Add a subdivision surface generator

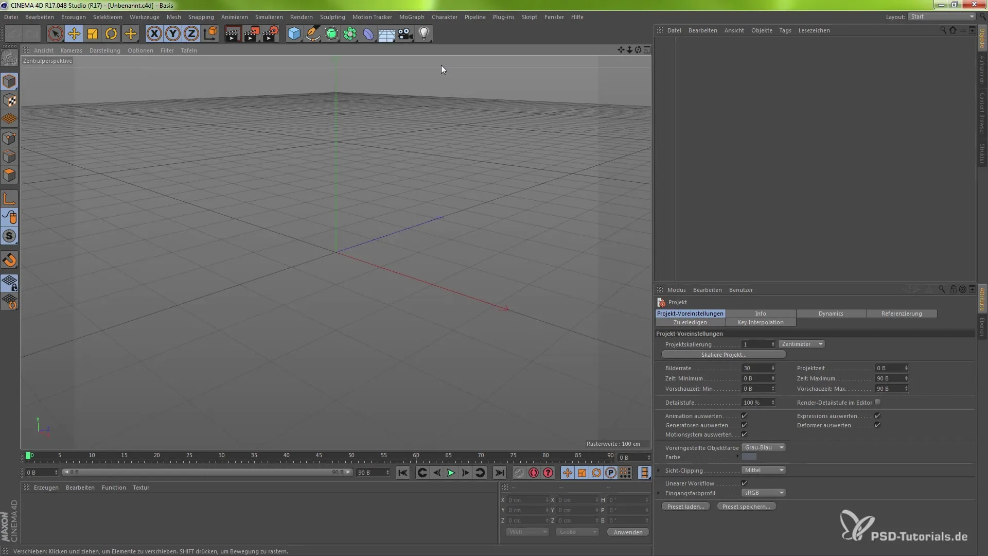[x=331, y=34]
